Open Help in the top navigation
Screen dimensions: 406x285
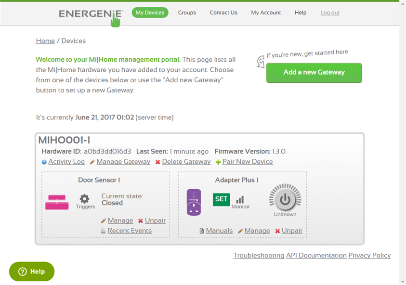click(x=301, y=13)
